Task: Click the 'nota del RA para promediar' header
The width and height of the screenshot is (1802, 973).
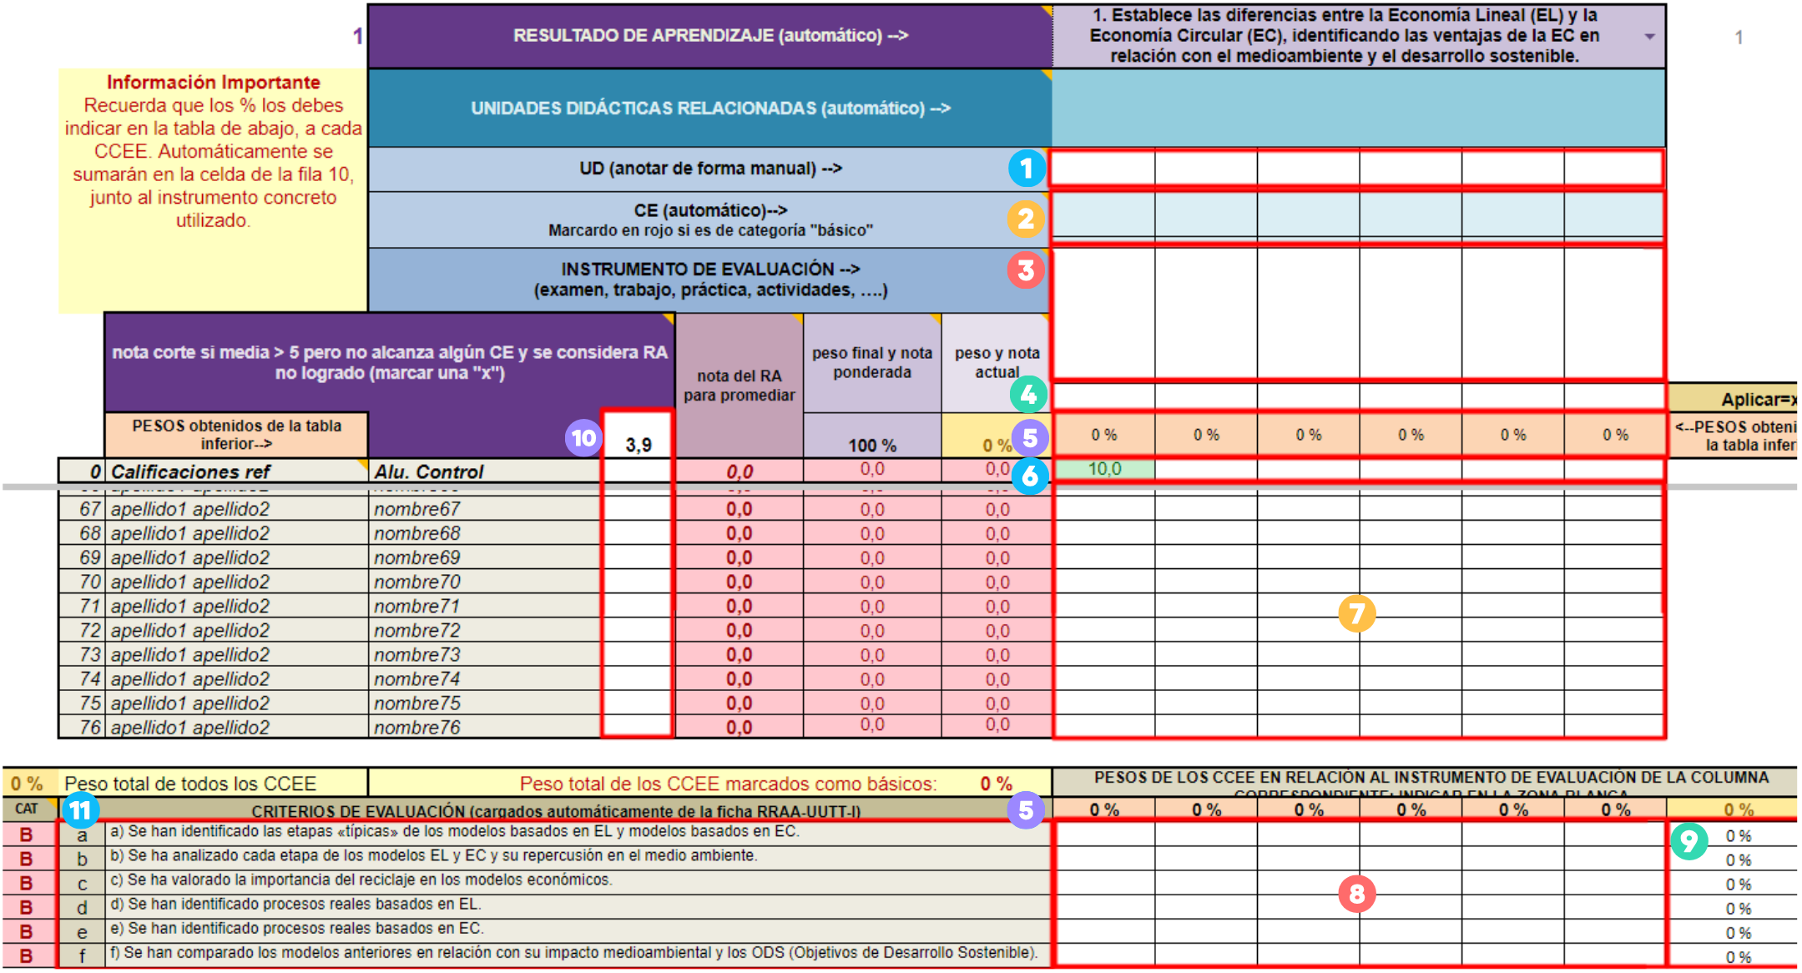Action: point(739,385)
